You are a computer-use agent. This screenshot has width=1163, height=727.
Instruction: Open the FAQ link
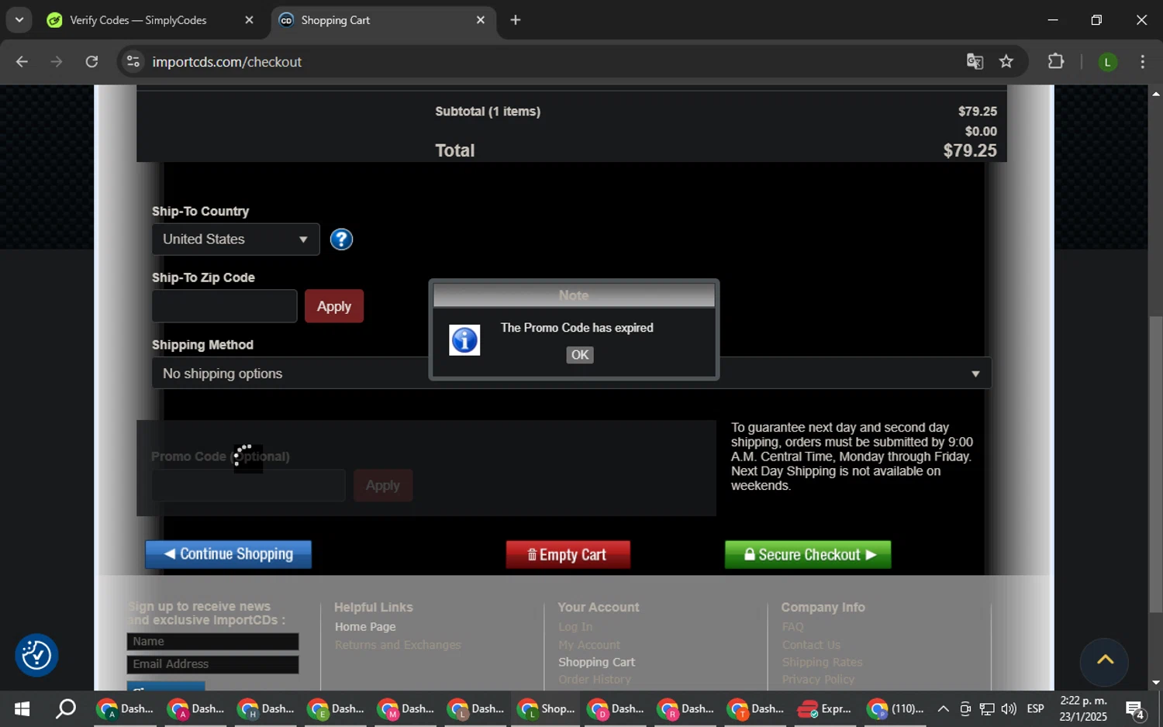tap(793, 627)
